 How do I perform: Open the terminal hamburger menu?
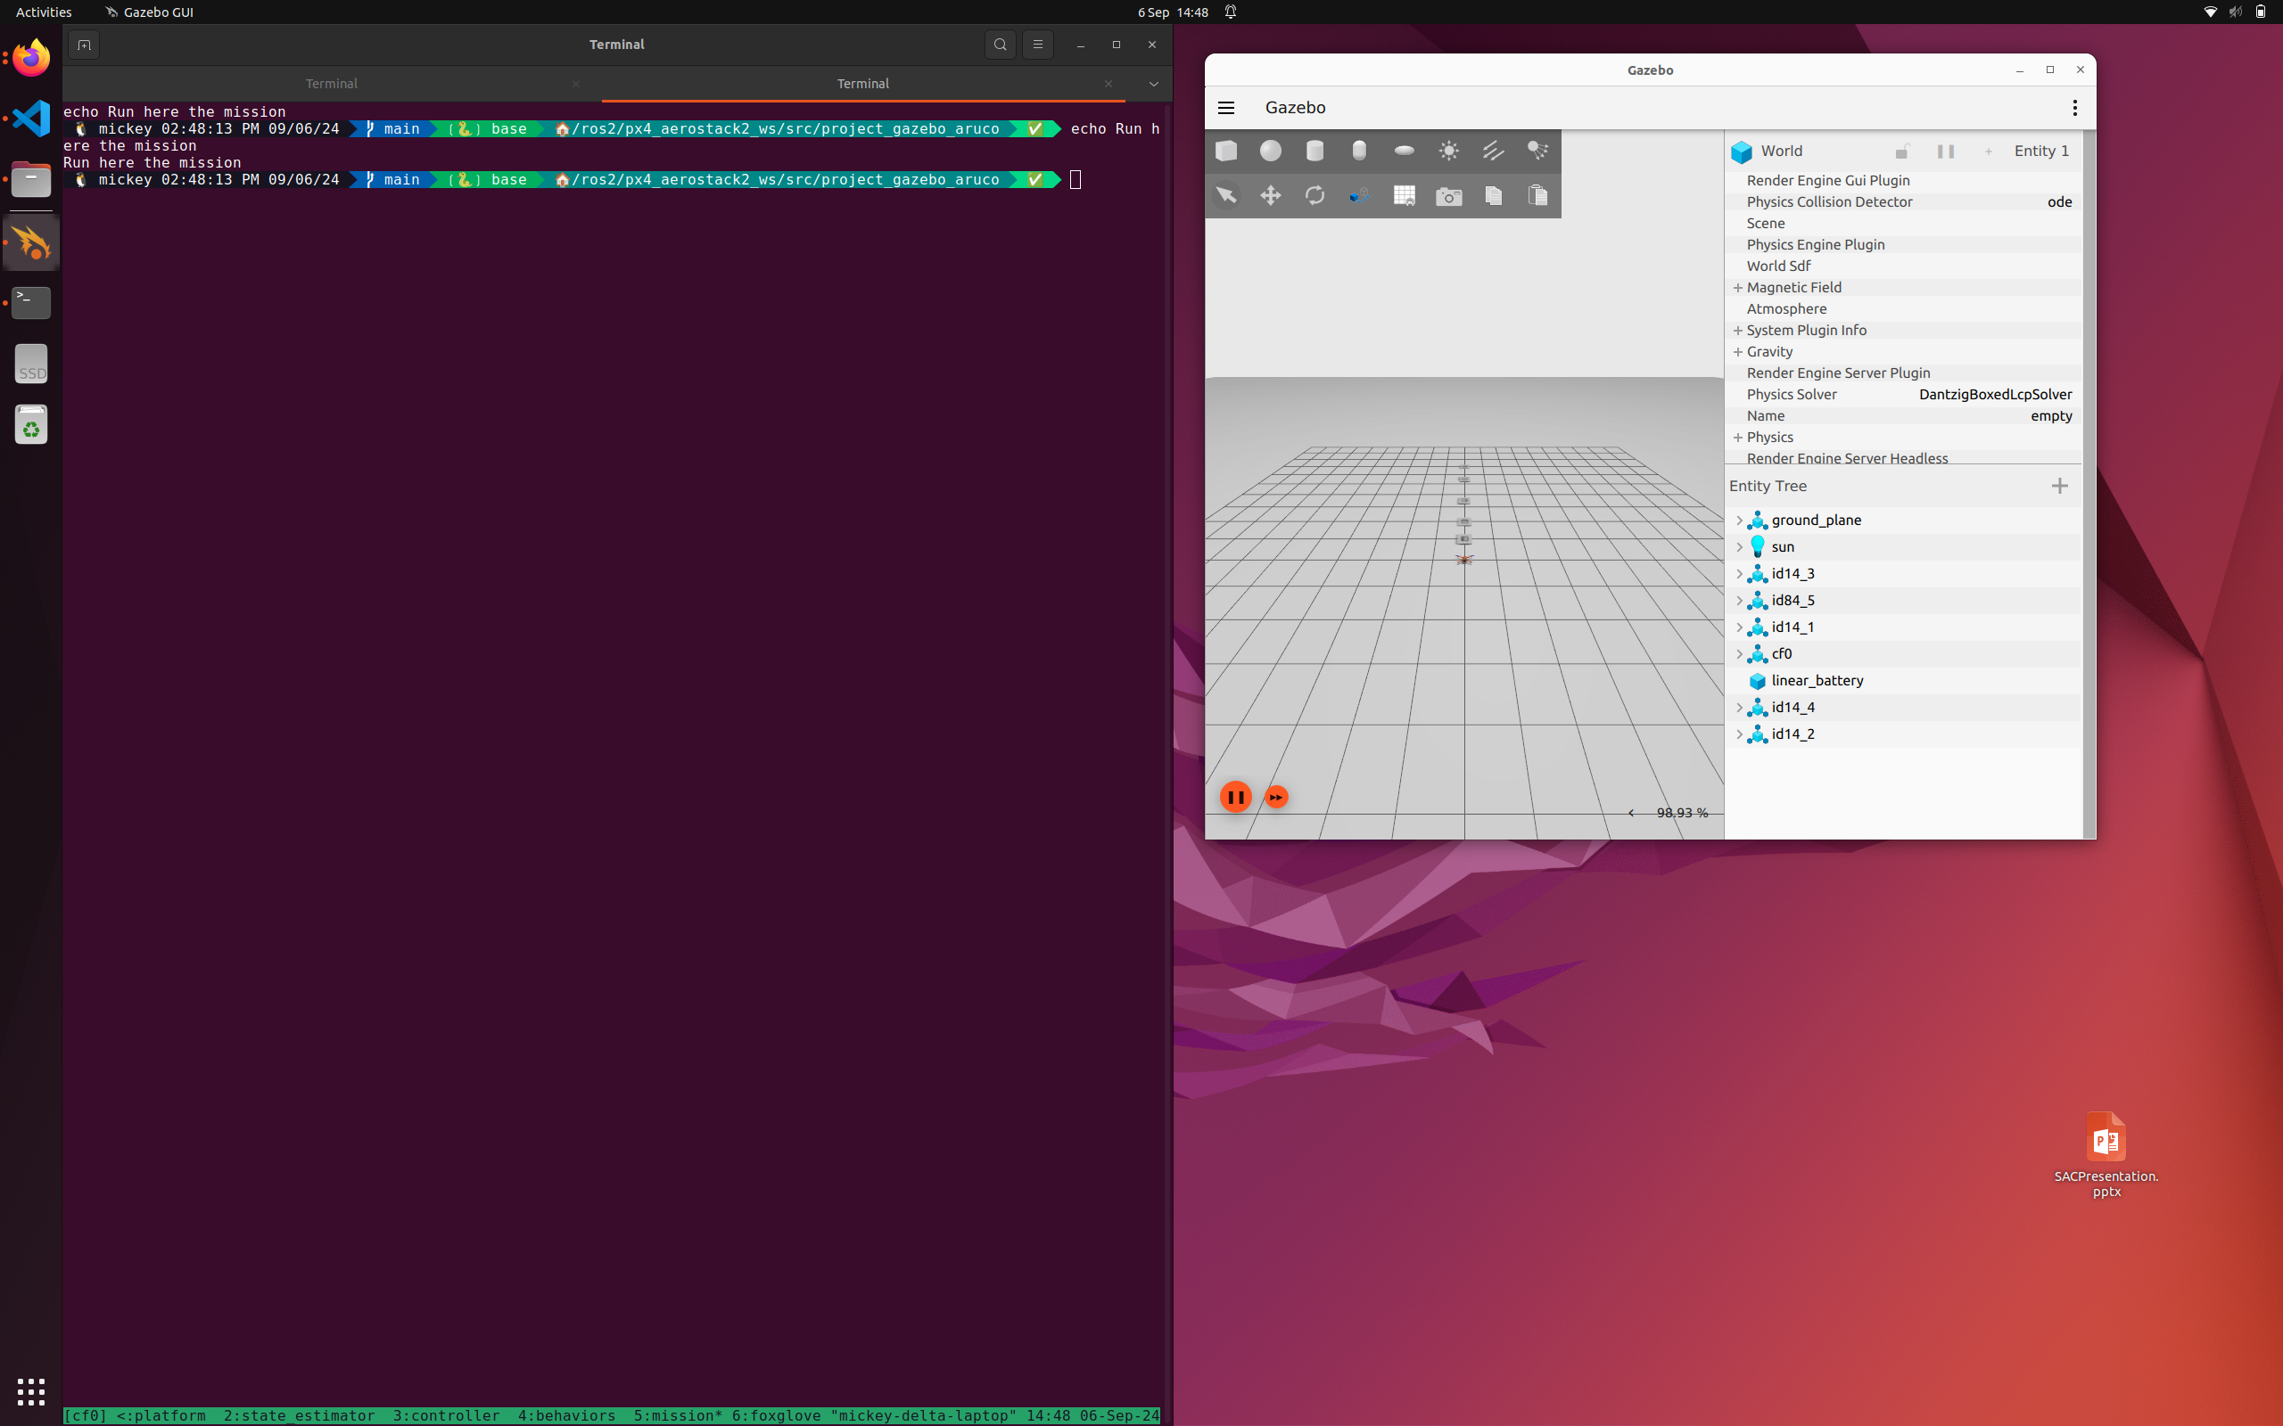1037,45
